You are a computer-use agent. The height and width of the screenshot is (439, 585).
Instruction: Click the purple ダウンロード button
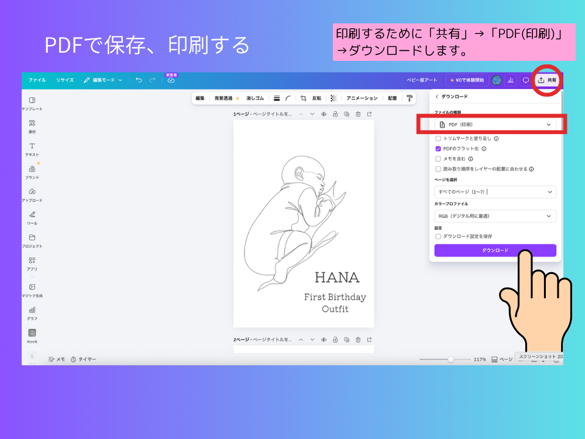[495, 250]
